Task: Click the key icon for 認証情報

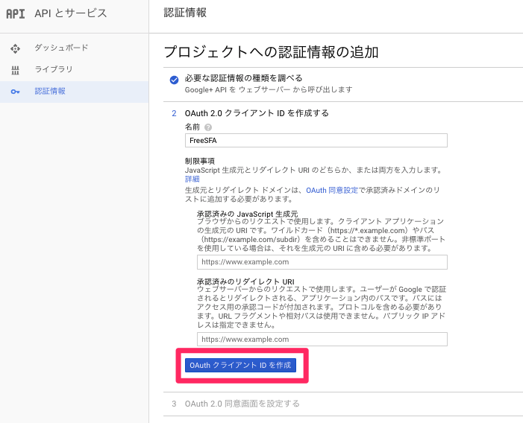Action: 15,92
